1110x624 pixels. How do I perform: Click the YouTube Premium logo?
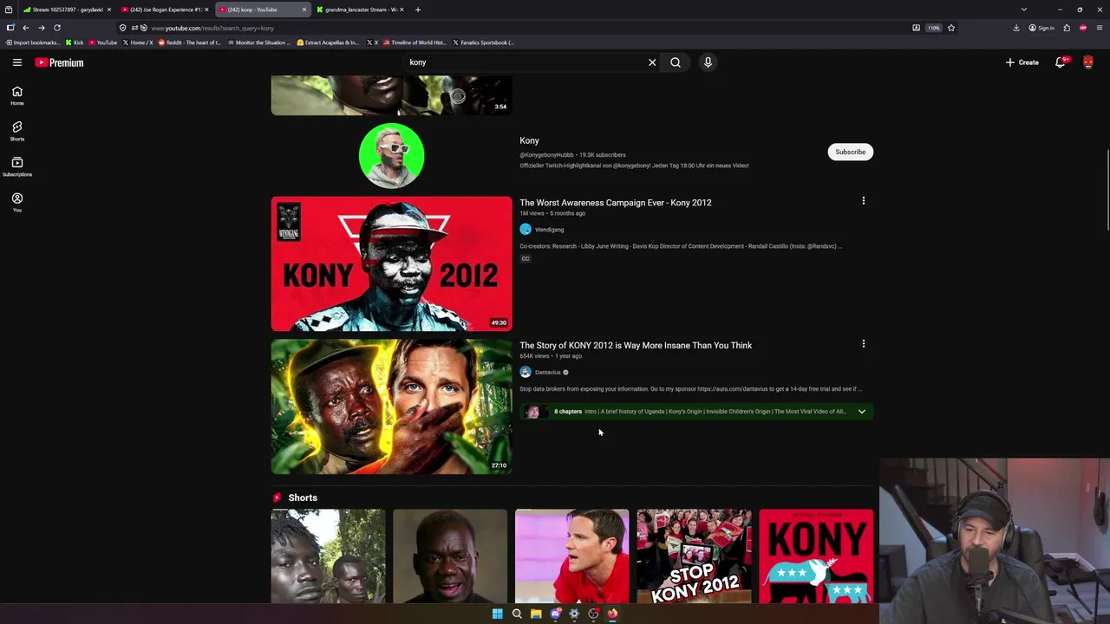[59, 62]
